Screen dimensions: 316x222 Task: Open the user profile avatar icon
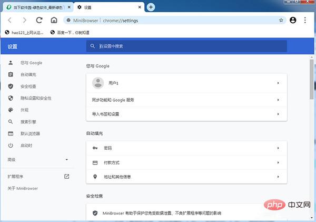tap(293, 20)
